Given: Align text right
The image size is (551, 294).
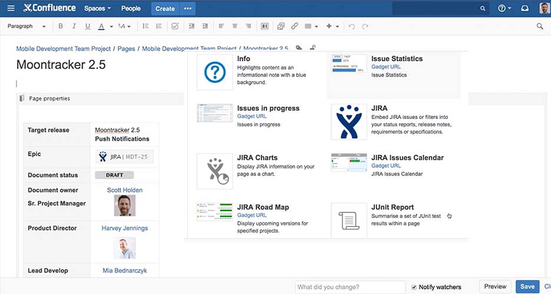Looking at the screenshot, I should tap(248, 26).
